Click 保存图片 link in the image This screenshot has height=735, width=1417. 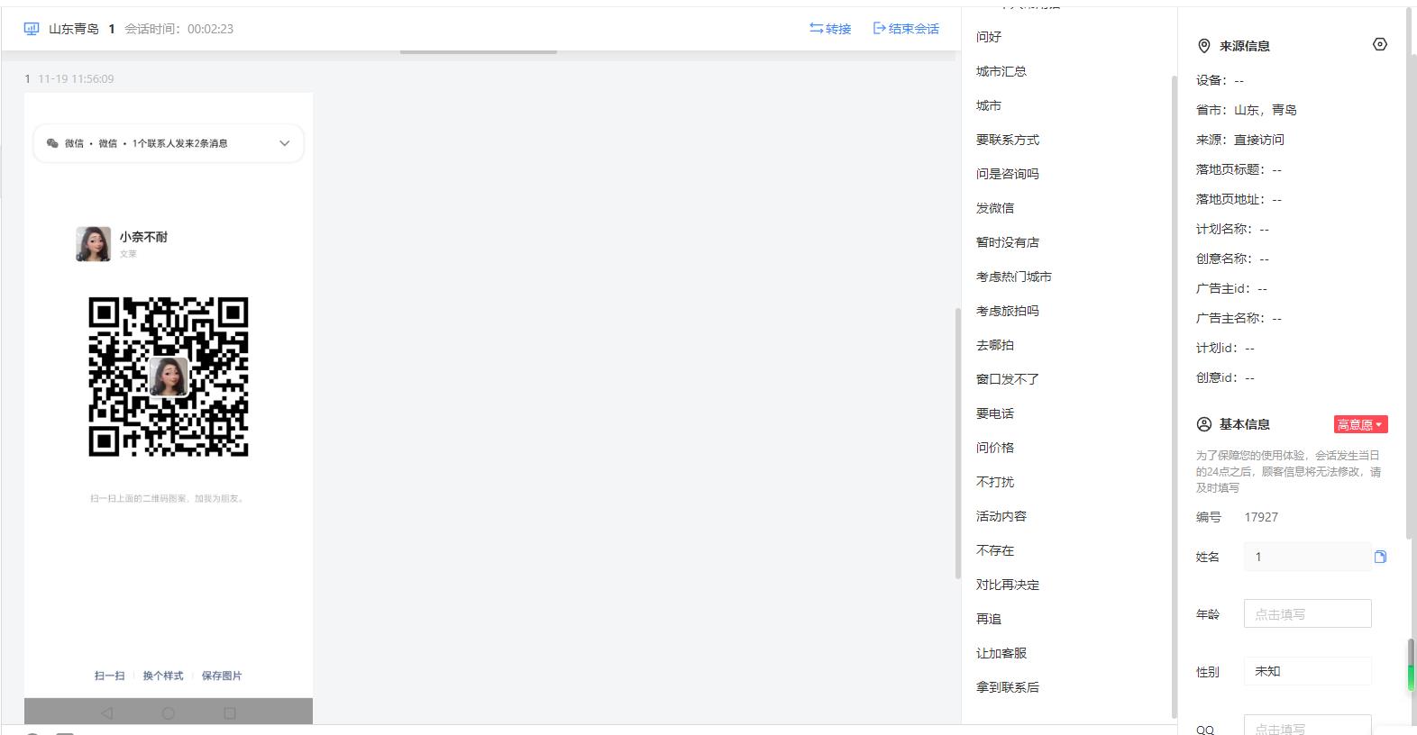(222, 676)
